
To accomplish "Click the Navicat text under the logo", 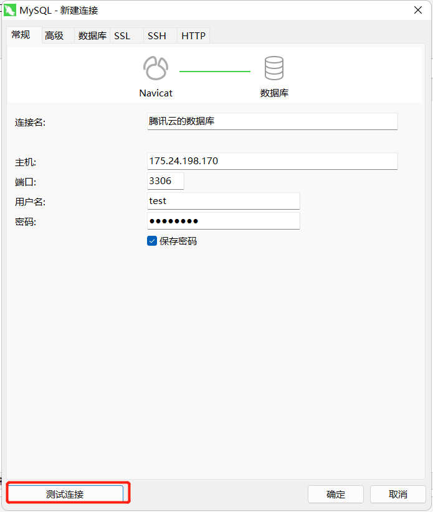I will click(x=156, y=93).
